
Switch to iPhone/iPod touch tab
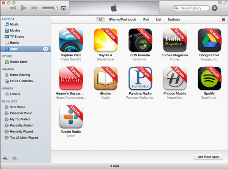point(123,19)
